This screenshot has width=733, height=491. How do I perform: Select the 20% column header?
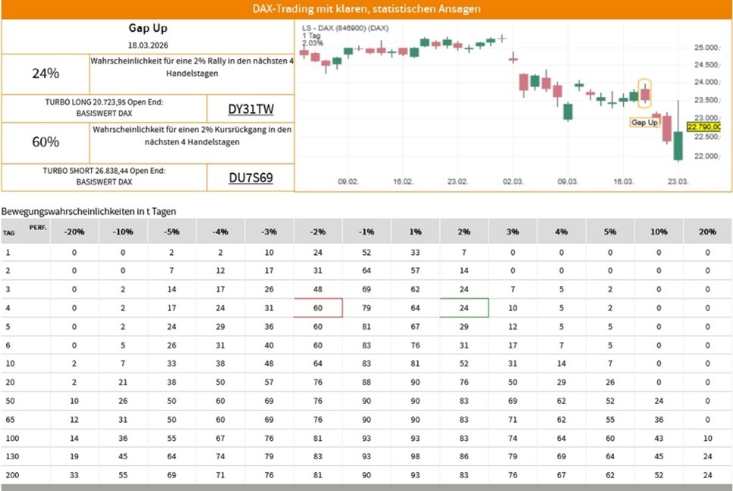pos(707,231)
